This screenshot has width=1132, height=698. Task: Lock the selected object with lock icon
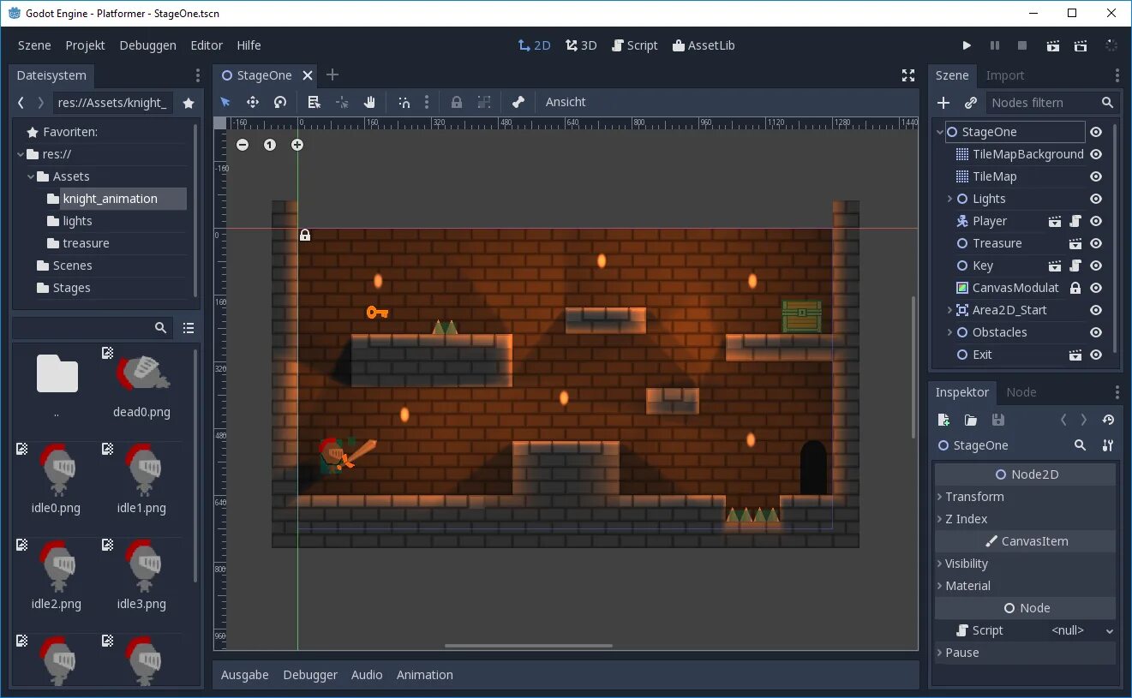(457, 102)
